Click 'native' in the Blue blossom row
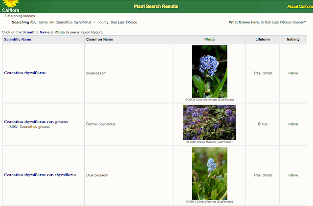This screenshot has height=206, width=313. (x=293, y=175)
